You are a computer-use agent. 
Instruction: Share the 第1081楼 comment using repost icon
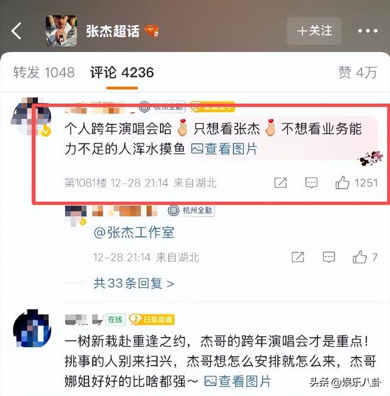point(280,182)
